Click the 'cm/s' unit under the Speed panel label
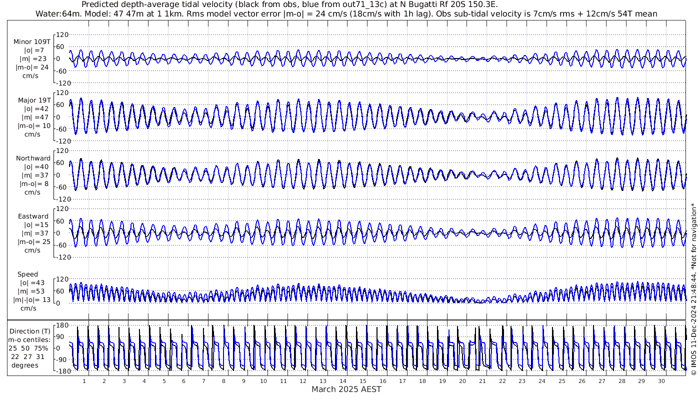The width and height of the screenshot is (700, 400). tap(28, 308)
